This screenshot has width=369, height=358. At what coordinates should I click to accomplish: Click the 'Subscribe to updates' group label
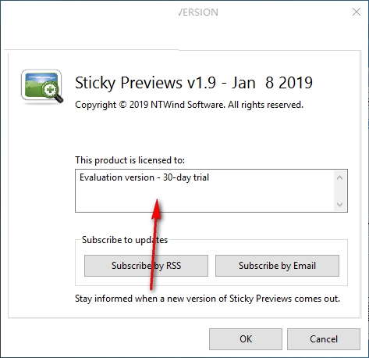[125, 240]
